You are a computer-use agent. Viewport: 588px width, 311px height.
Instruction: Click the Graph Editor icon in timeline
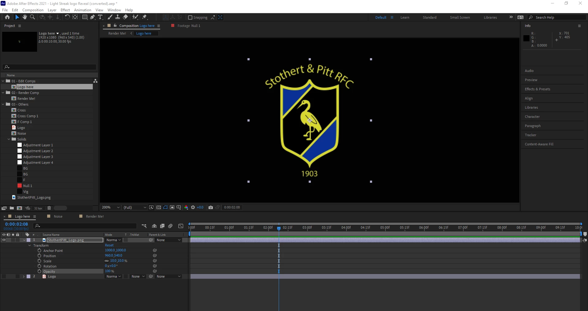181,226
